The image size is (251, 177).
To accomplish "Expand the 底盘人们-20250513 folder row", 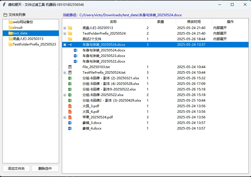I will [x=65, y=28].
